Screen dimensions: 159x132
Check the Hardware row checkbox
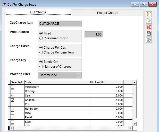[13, 109]
